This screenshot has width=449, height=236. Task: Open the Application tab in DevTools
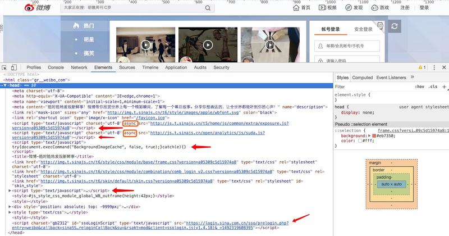(176, 67)
